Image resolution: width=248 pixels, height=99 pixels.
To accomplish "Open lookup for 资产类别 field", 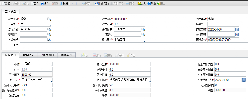I will [x=49, y=19].
